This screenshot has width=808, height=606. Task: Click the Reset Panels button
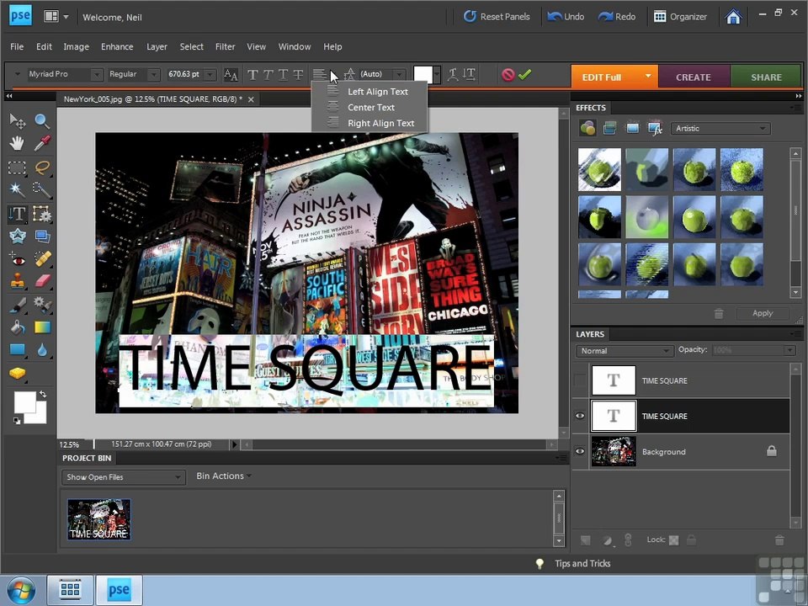497,17
